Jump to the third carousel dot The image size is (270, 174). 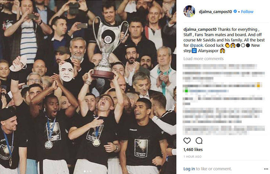91,171
